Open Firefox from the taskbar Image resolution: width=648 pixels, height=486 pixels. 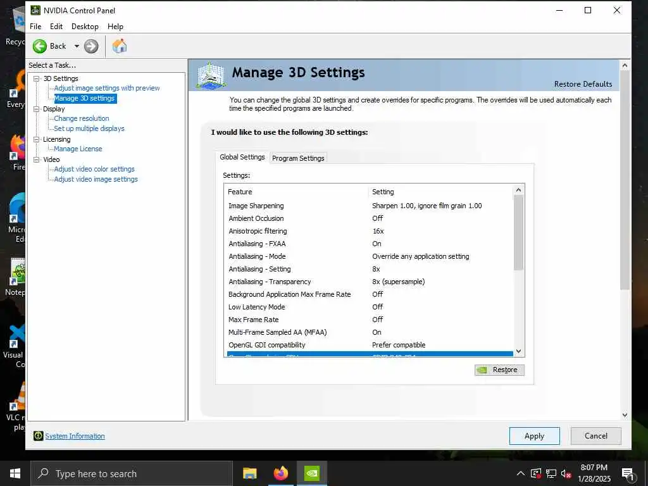click(x=280, y=473)
